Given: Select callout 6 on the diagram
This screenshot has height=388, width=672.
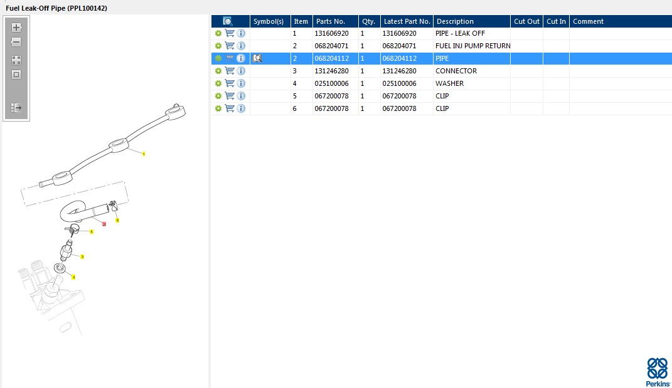Looking at the screenshot, I should click(117, 220).
